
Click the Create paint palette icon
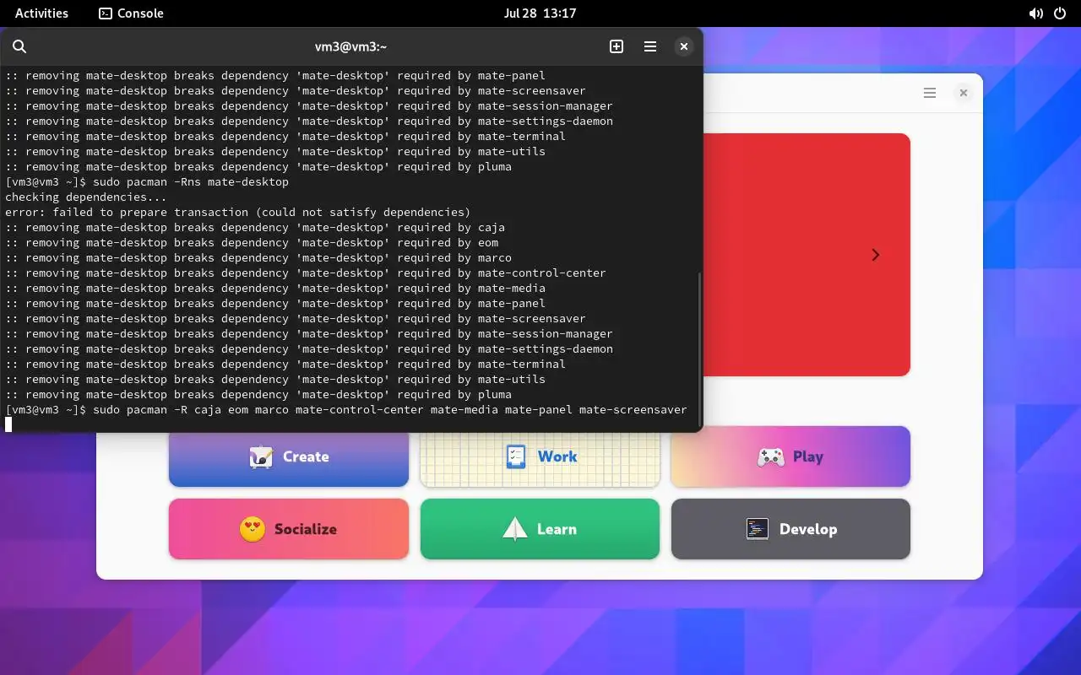pos(261,456)
